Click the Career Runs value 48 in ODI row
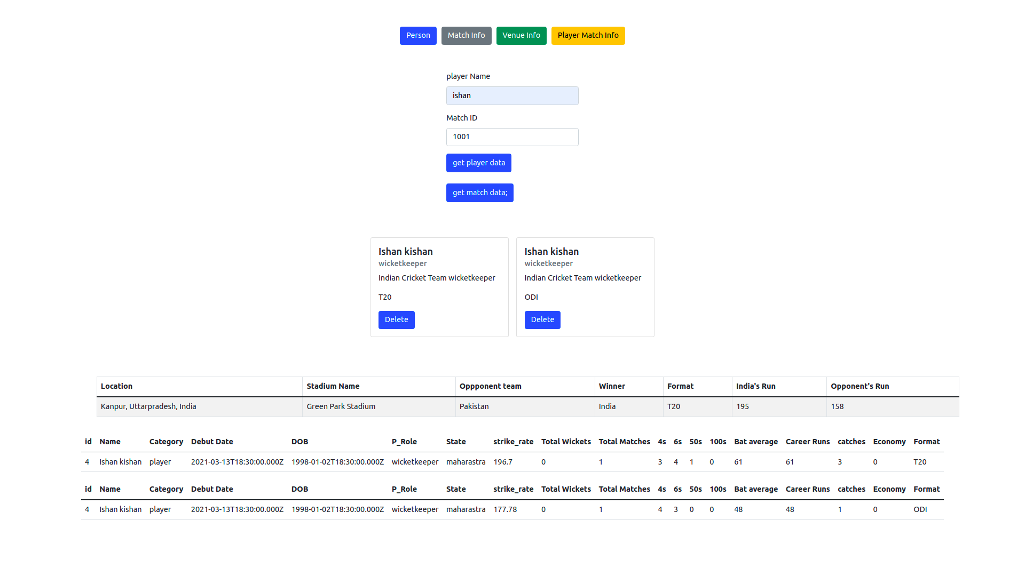 [x=790, y=509]
